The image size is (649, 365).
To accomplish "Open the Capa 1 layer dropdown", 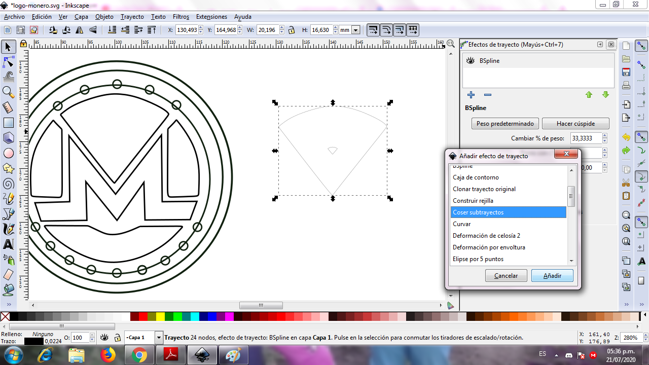I will (x=159, y=338).
